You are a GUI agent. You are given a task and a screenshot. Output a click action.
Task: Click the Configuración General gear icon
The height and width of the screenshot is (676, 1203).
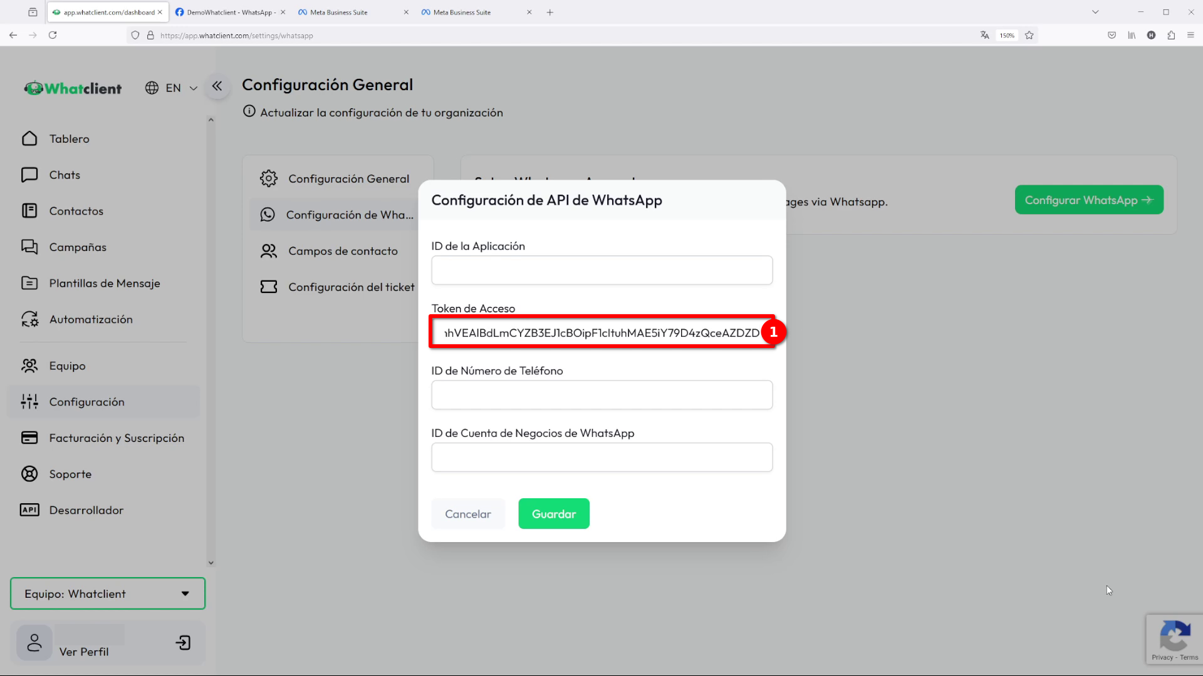coord(269,178)
